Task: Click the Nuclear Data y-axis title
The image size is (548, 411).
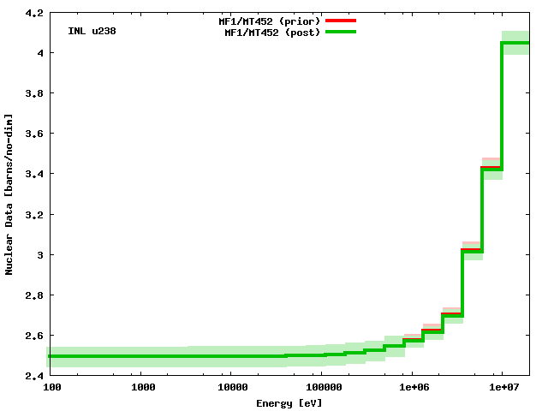Action: [9, 194]
